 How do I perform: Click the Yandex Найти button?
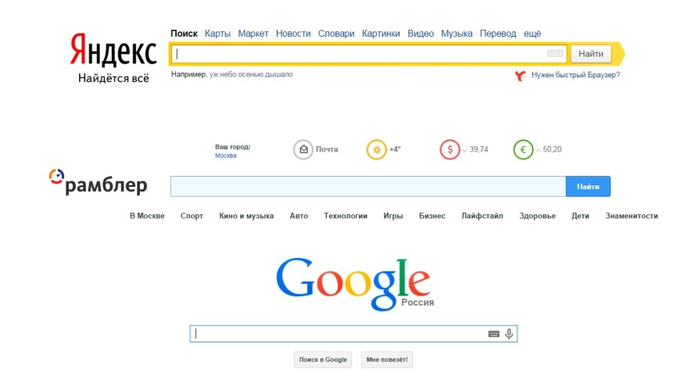click(x=590, y=54)
